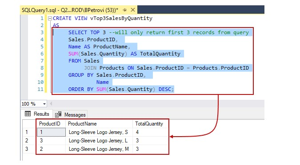The height and width of the screenshot is (165, 300).
Task: Pin the SQLQuery1.sql tab
Action: 124,10
